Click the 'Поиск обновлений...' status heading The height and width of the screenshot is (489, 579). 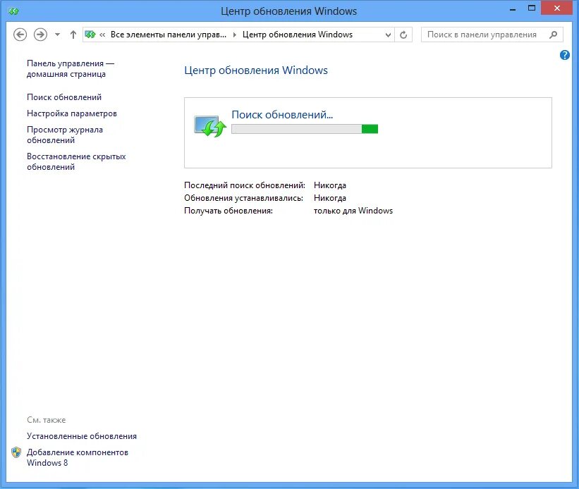pos(282,115)
